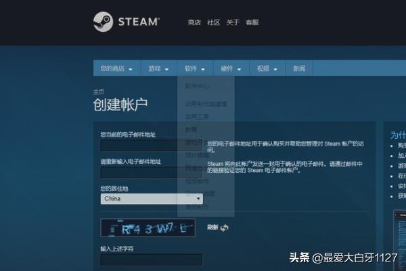406x271 pixels.
Task: Expand the 硬件 dropdown tab
Action: click(x=231, y=68)
